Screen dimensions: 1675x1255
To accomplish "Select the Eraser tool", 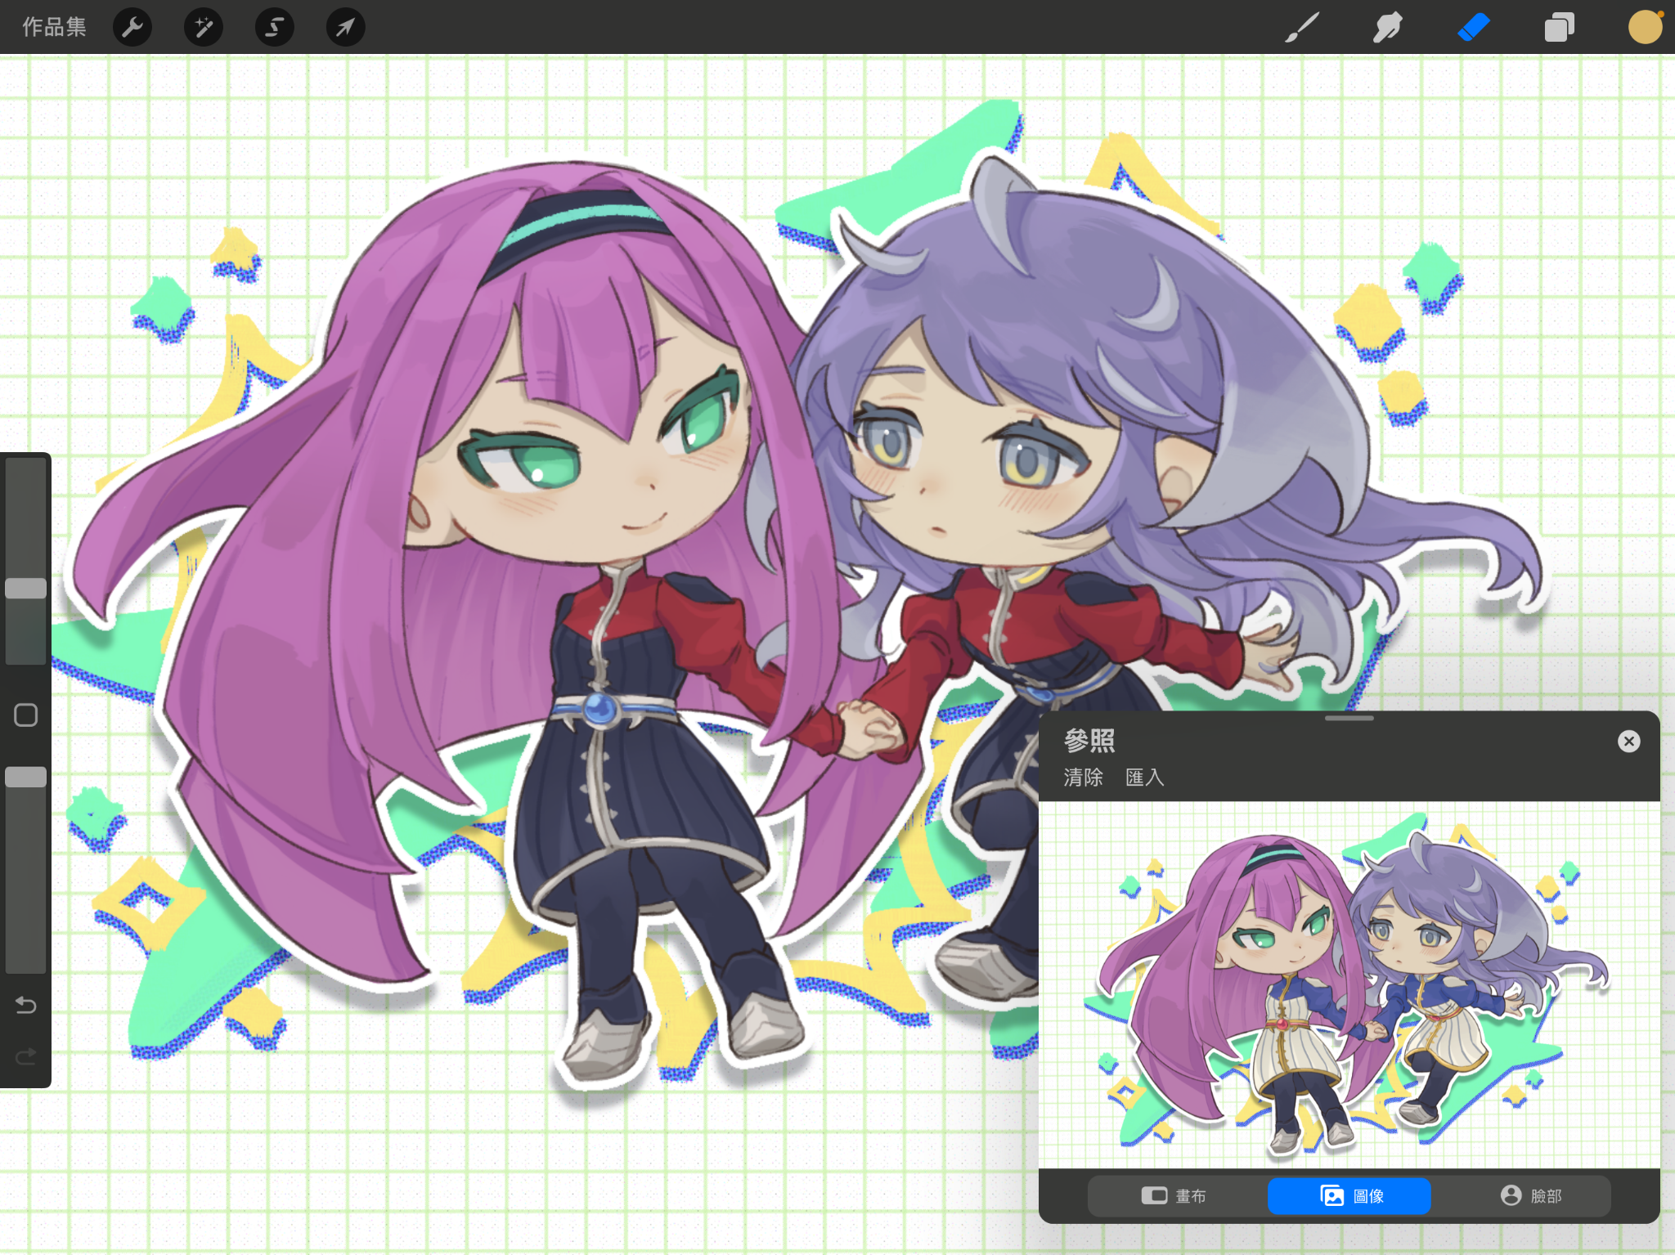I will coord(1474,27).
